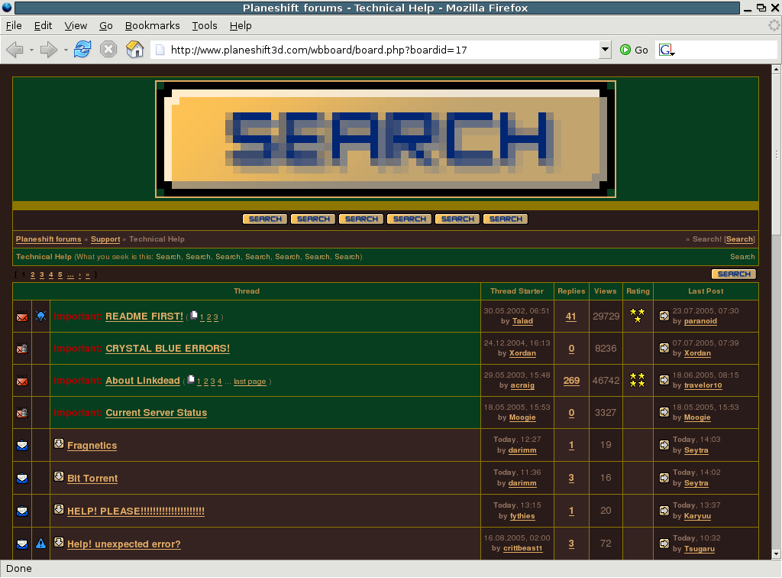Open the Current Server Status thread
This screenshot has width=782, height=578.
[156, 413]
